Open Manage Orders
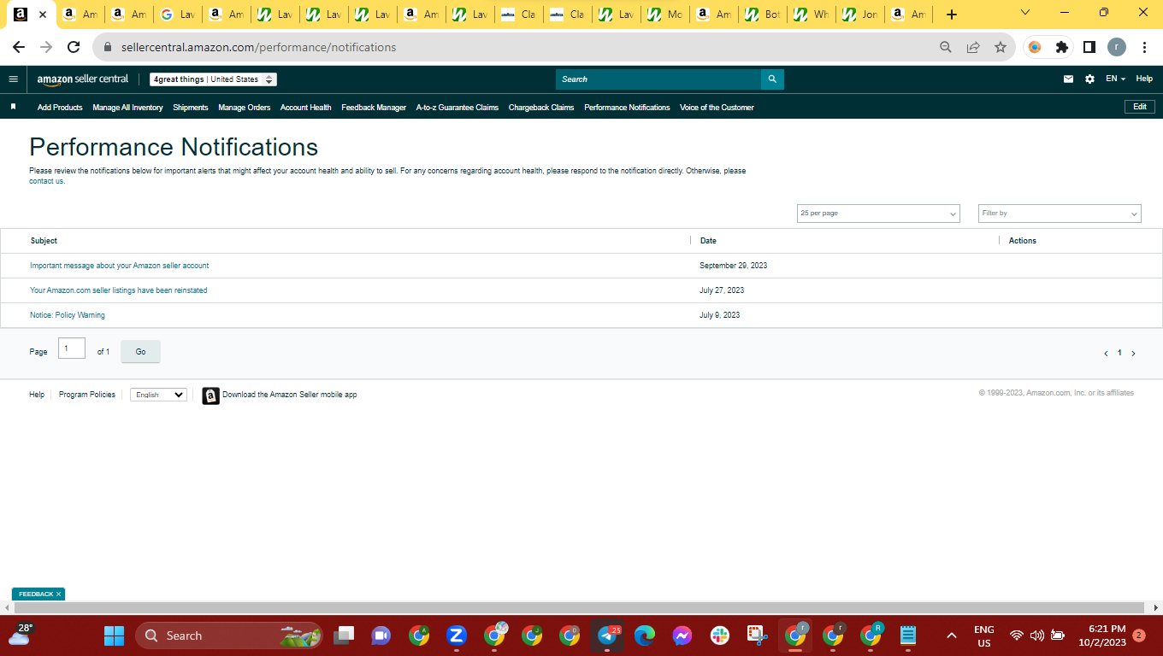The image size is (1163, 656). click(x=245, y=108)
